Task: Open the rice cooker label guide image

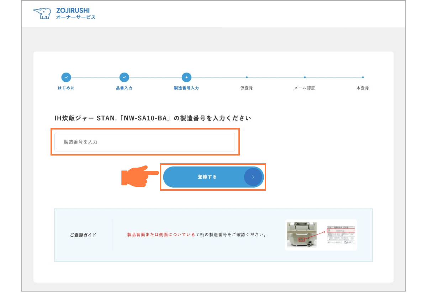Action: [321, 235]
